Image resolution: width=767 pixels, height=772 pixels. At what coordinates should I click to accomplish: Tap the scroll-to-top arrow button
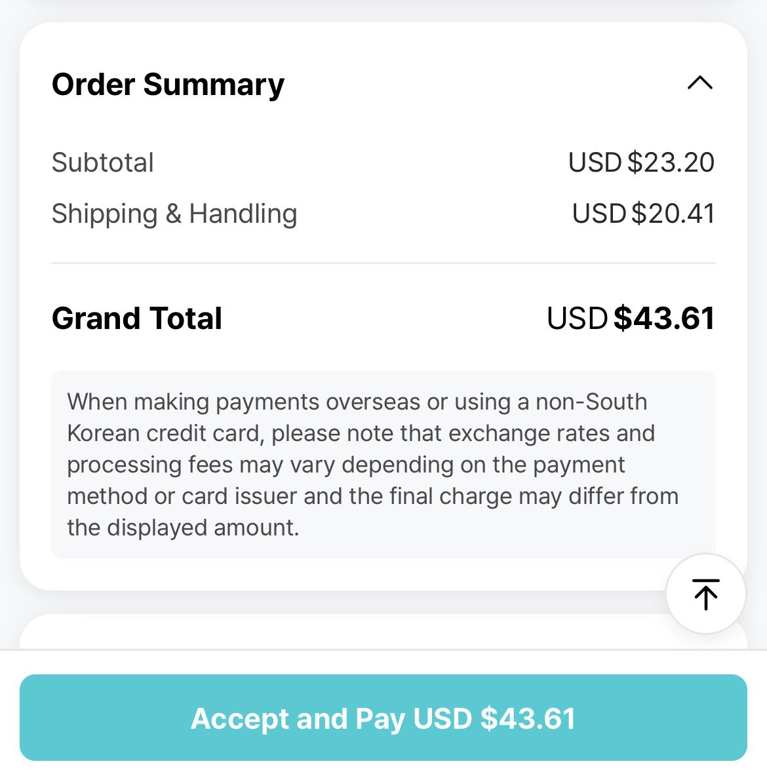[x=706, y=594]
